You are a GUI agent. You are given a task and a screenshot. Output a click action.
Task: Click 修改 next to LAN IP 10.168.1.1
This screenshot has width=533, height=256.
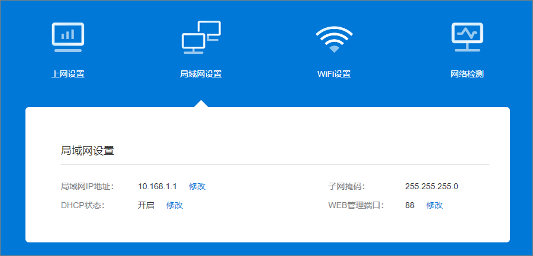(x=197, y=186)
